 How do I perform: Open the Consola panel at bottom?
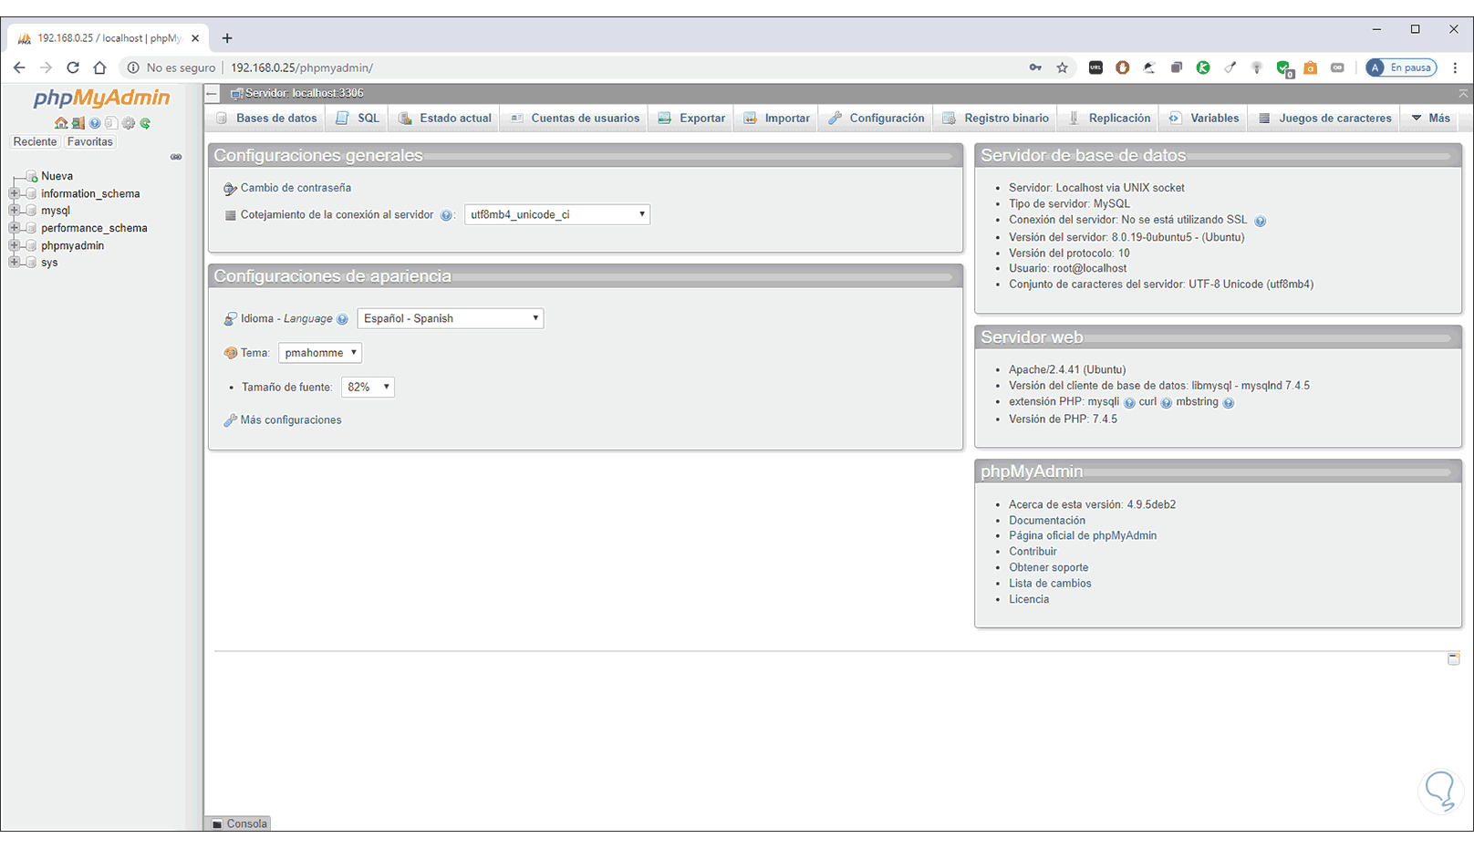(239, 823)
